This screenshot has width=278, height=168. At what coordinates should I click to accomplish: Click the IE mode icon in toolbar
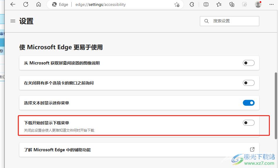coord(244,4)
